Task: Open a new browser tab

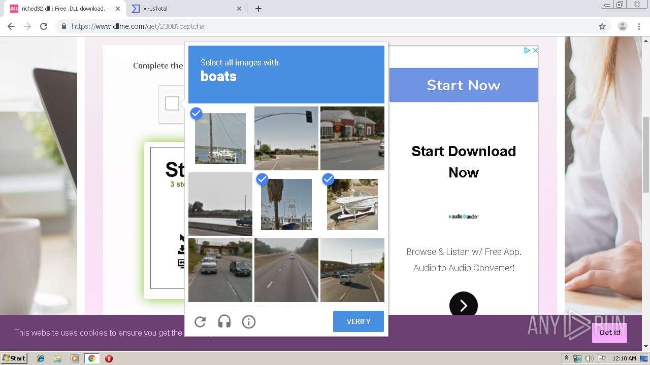Action: (258, 9)
